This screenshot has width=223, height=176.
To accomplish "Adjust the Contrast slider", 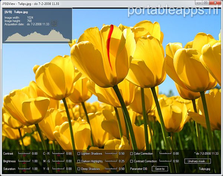I will pos(24,154).
